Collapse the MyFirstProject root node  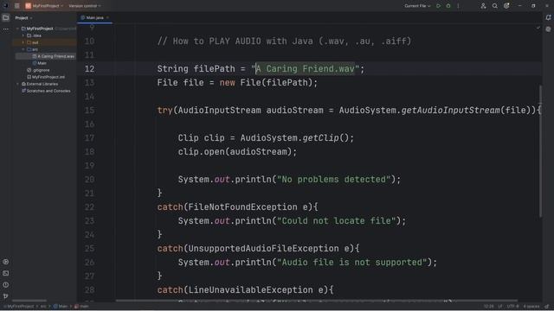coord(17,29)
